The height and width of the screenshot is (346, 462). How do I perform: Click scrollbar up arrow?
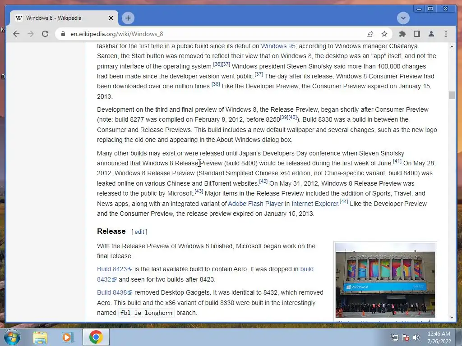pos(452,46)
